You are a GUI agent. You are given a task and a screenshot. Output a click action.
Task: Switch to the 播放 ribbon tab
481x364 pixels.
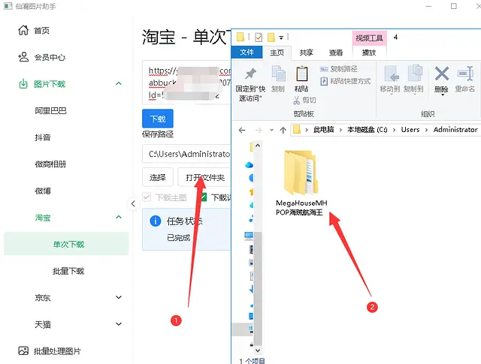[369, 53]
